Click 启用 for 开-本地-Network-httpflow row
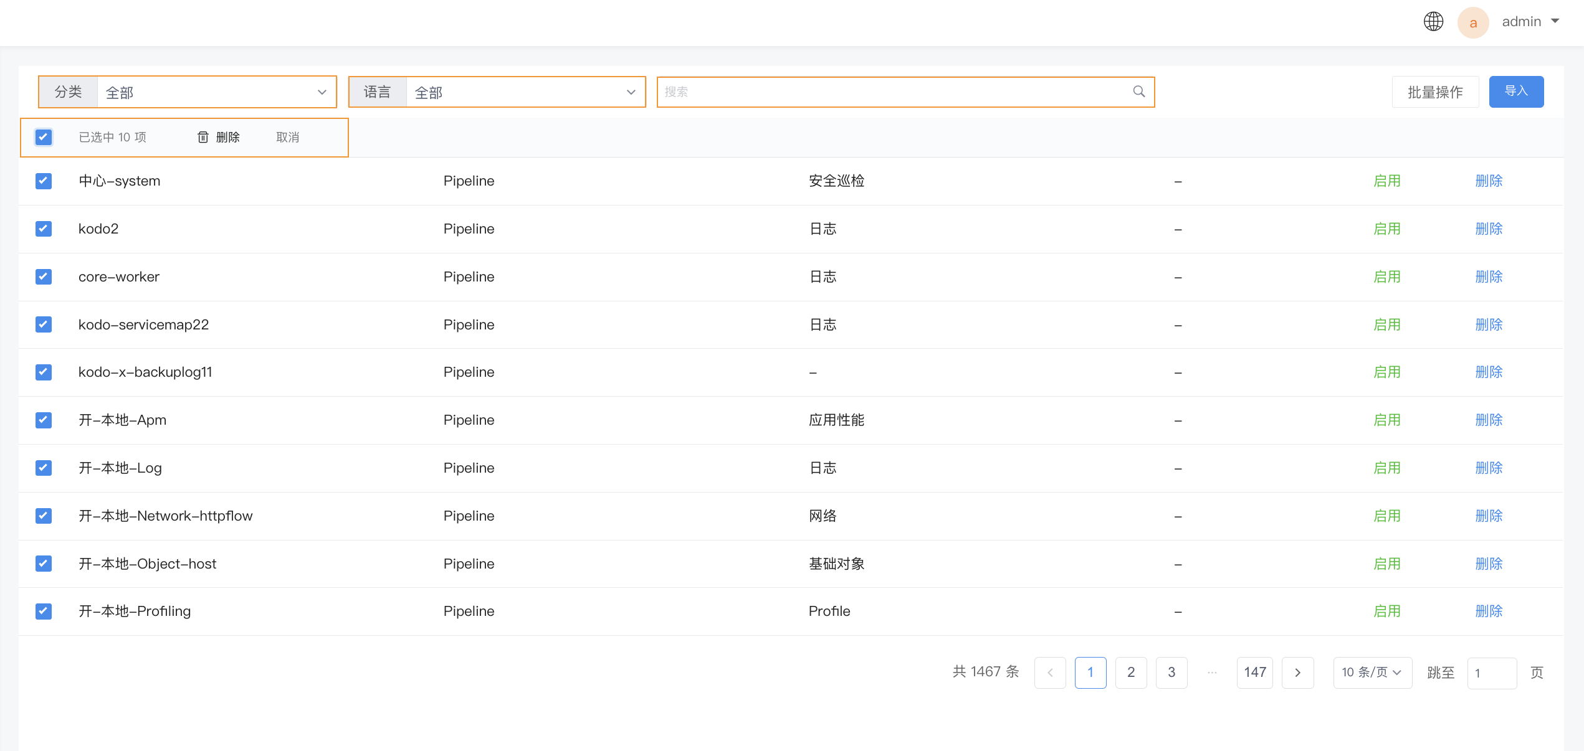The height and width of the screenshot is (751, 1584). click(x=1387, y=516)
